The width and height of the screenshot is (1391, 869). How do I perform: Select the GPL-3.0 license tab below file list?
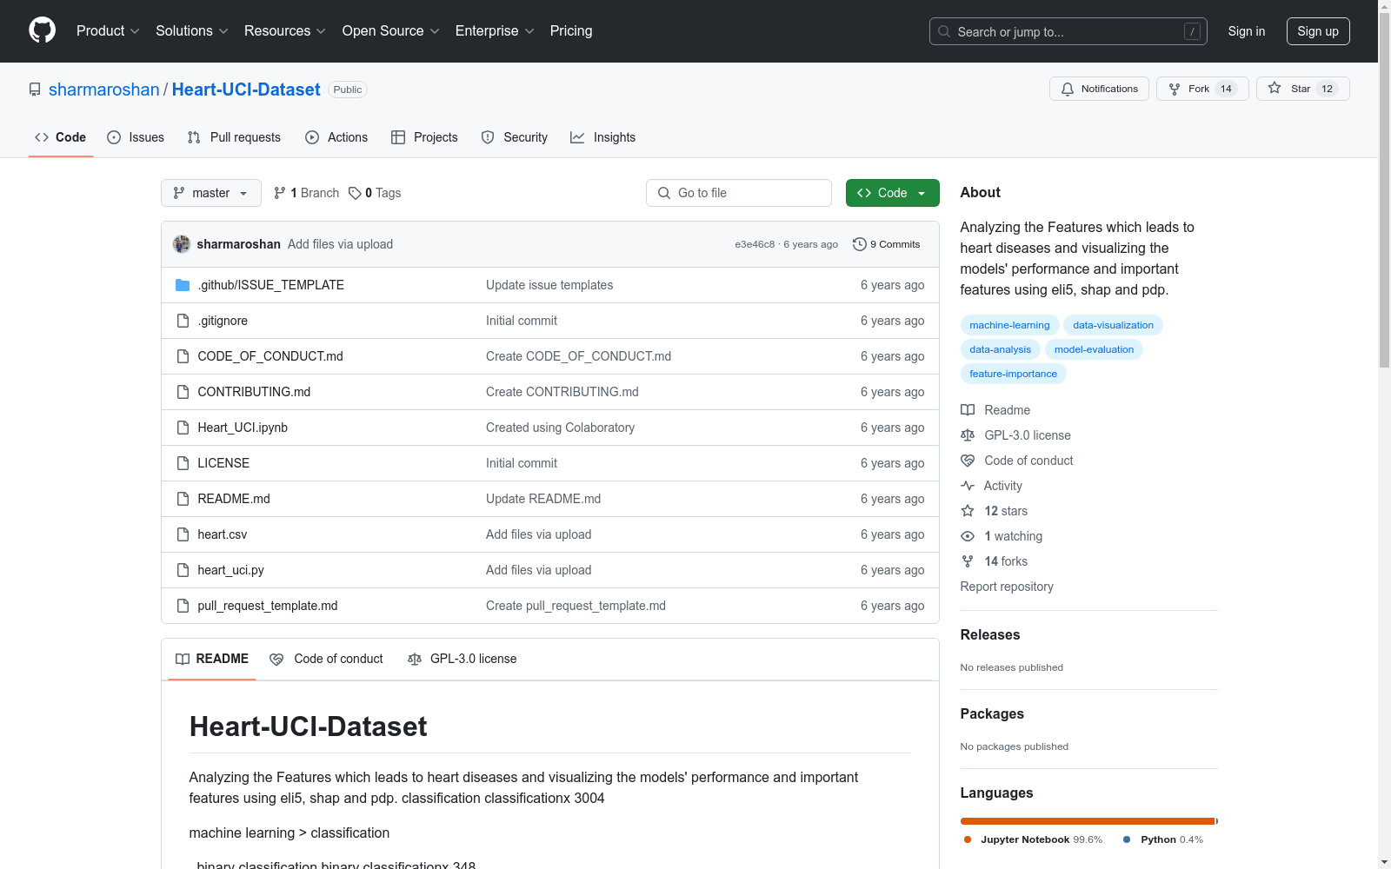tap(463, 659)
